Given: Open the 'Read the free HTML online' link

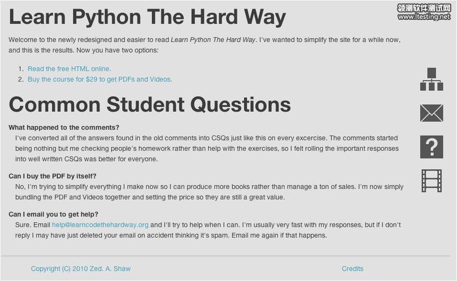Looking at the screenshot, I should tap(69, 69).
